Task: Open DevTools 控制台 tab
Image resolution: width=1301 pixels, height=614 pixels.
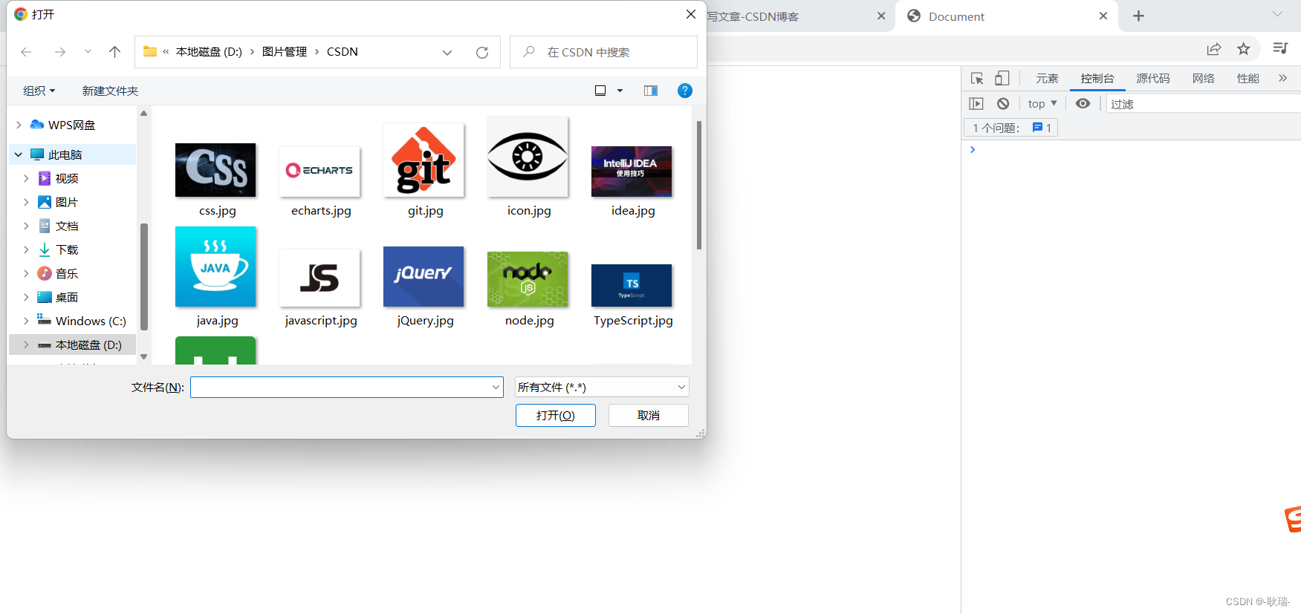Action: [1097, 78]
